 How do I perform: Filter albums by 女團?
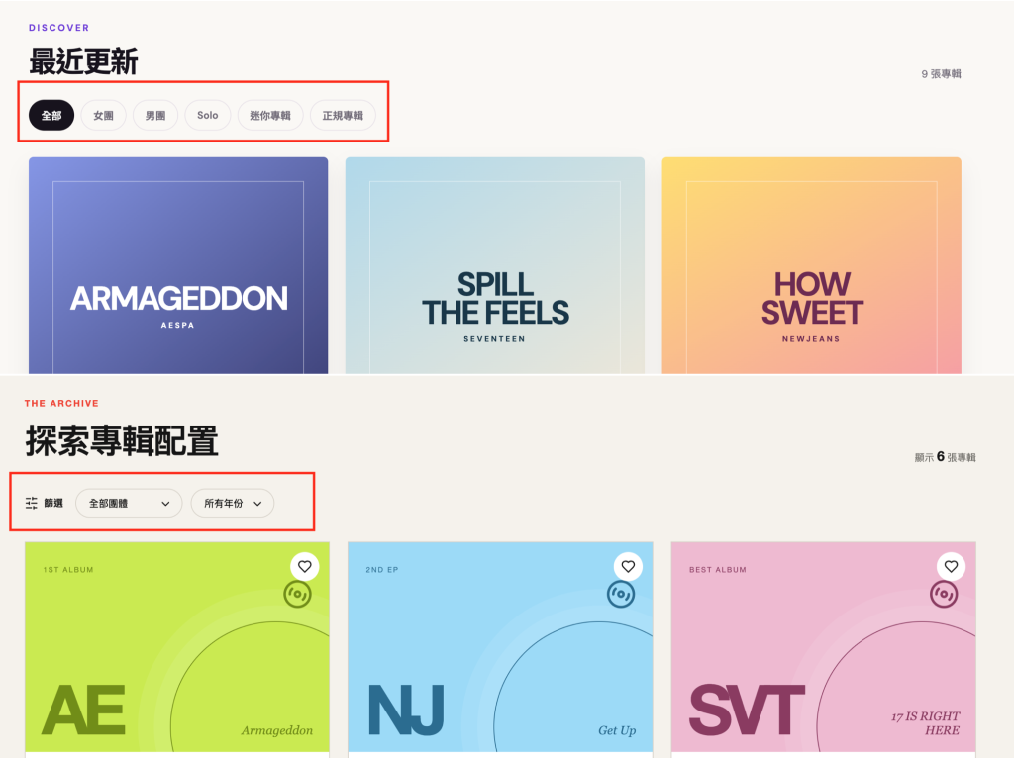(103, 115)
